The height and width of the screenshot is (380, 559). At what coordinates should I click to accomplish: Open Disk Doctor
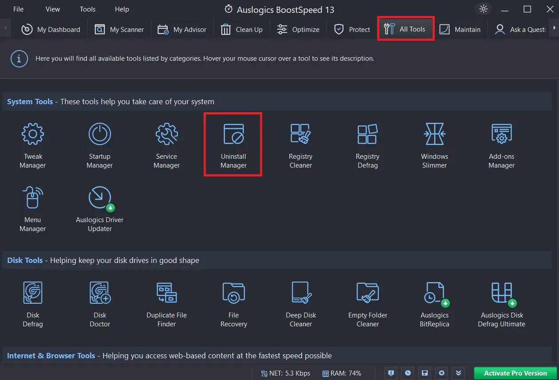(x=100, y=305)
